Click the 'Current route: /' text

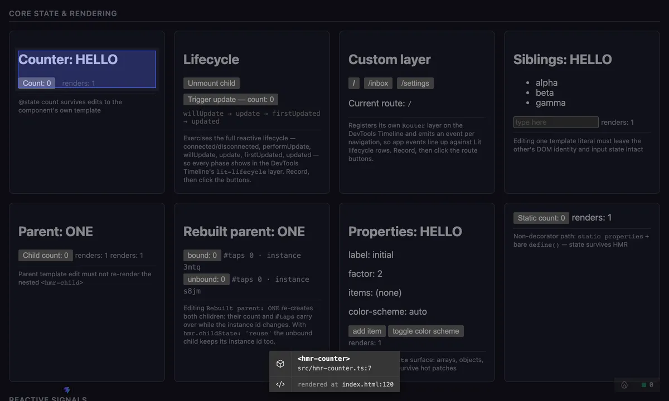point(380,103)
